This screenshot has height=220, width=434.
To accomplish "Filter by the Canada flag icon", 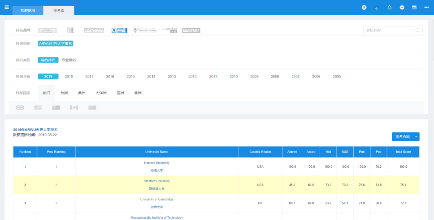I will coord(74,108).
